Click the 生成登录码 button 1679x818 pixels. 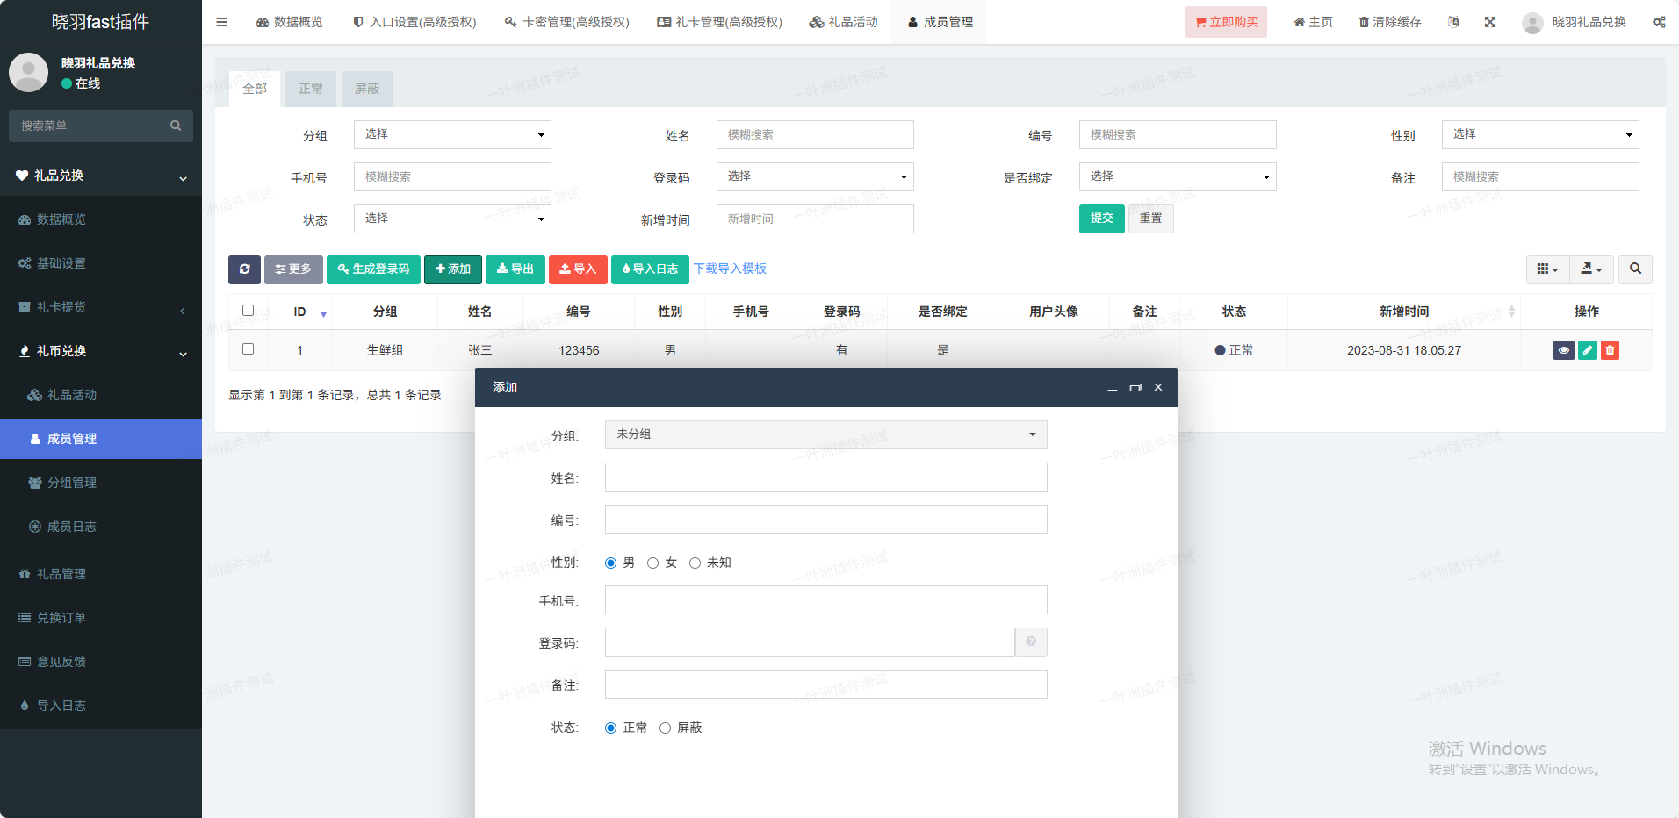point(373,269)
